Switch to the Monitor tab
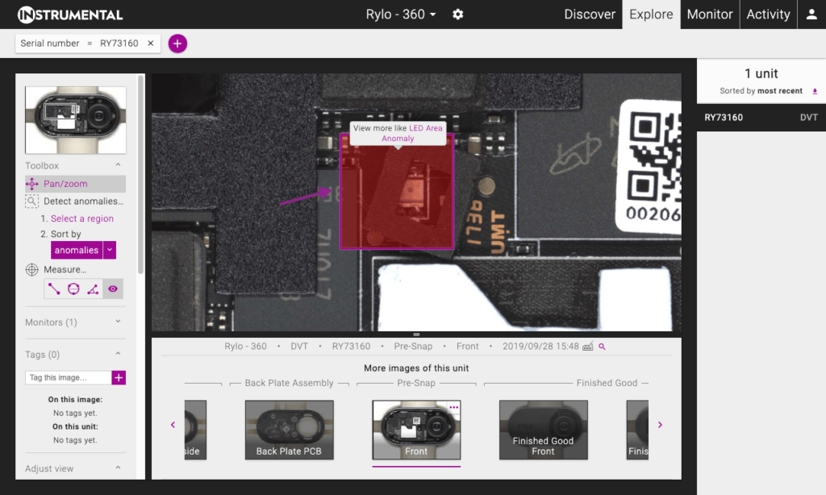Image resolution: width=826 pixels, height=495 pixels. (710, 15)
